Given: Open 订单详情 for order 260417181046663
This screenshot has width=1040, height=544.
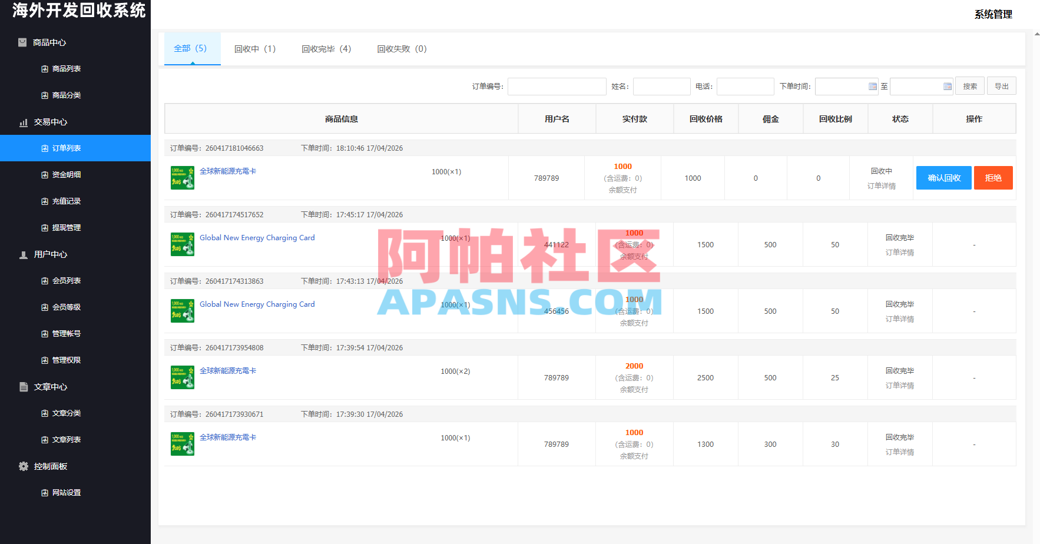Looking at the screenshot, I should click(x=882, y=186).
